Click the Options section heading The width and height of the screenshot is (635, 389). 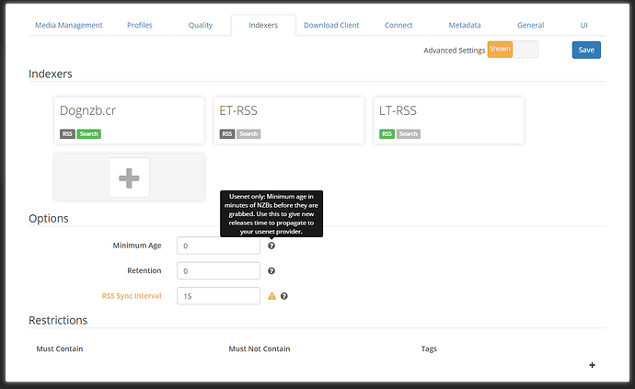point(49,218)
